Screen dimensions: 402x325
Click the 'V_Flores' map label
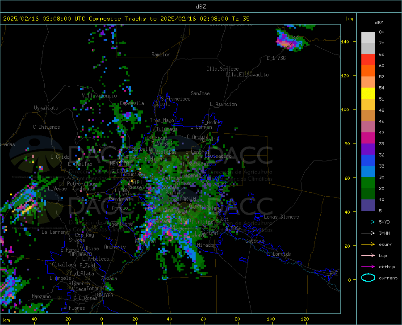74,308
